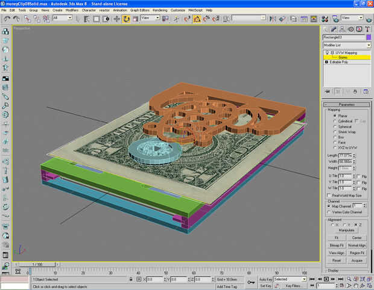Open the Render Scene dialog icon
The width and height of the screenshot is (374, 290).
(x=335, y=19)
